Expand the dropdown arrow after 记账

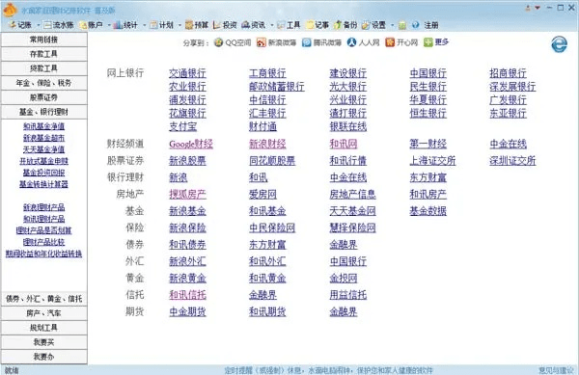tap(38, 25)
